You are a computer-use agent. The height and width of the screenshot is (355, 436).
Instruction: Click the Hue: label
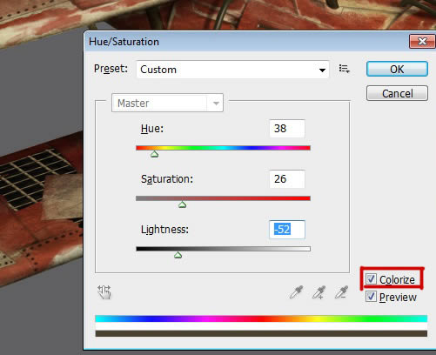[x=152, y=129]
